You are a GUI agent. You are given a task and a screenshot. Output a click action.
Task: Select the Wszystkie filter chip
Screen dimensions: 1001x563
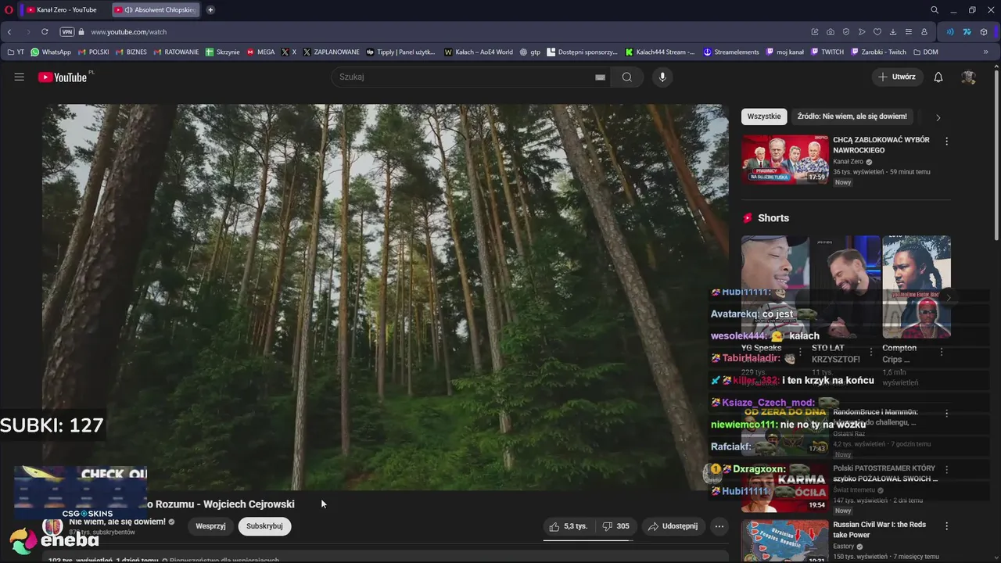point(764,117)
